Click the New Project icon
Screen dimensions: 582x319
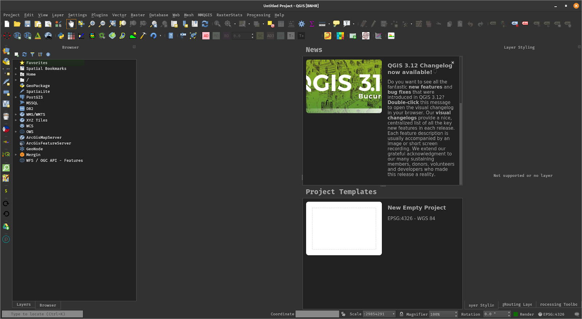tap(7, 24)
